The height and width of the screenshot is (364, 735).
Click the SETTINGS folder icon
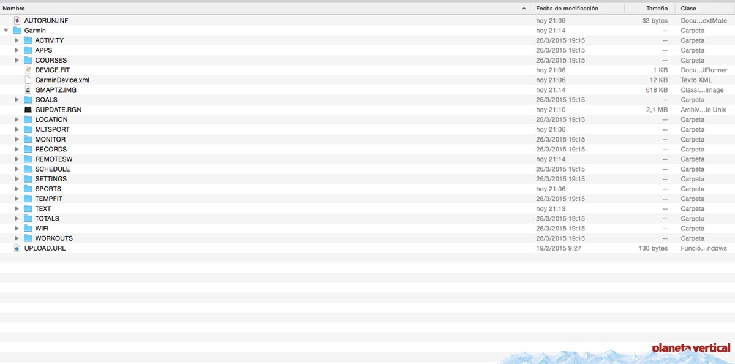coord(28,179)
